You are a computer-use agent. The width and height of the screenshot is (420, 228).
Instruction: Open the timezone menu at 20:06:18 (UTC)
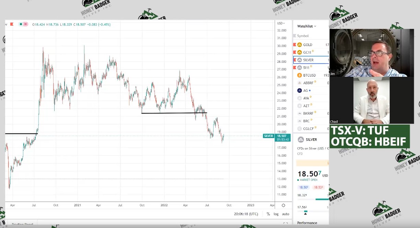[246, 214]
